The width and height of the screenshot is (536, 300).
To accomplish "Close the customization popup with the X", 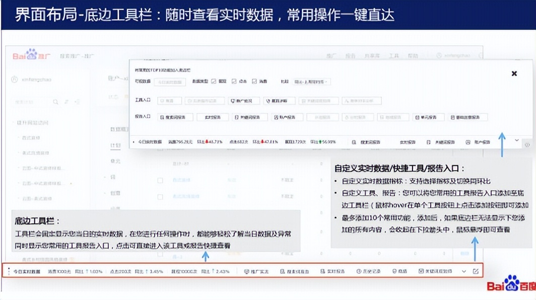I will pyautogui.click(x=514, y=73).
